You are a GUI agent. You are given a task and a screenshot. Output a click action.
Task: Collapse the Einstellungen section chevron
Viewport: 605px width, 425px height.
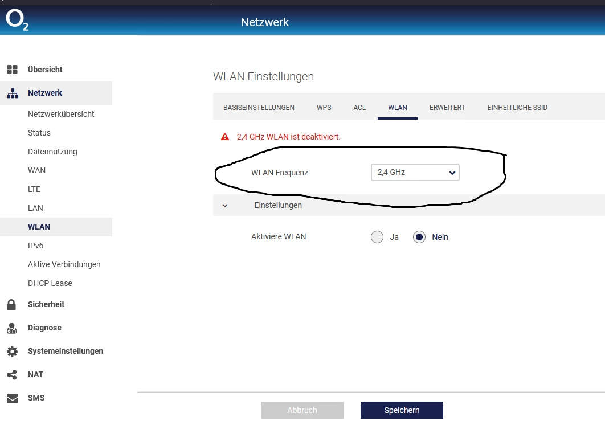[x=225, y=205]
